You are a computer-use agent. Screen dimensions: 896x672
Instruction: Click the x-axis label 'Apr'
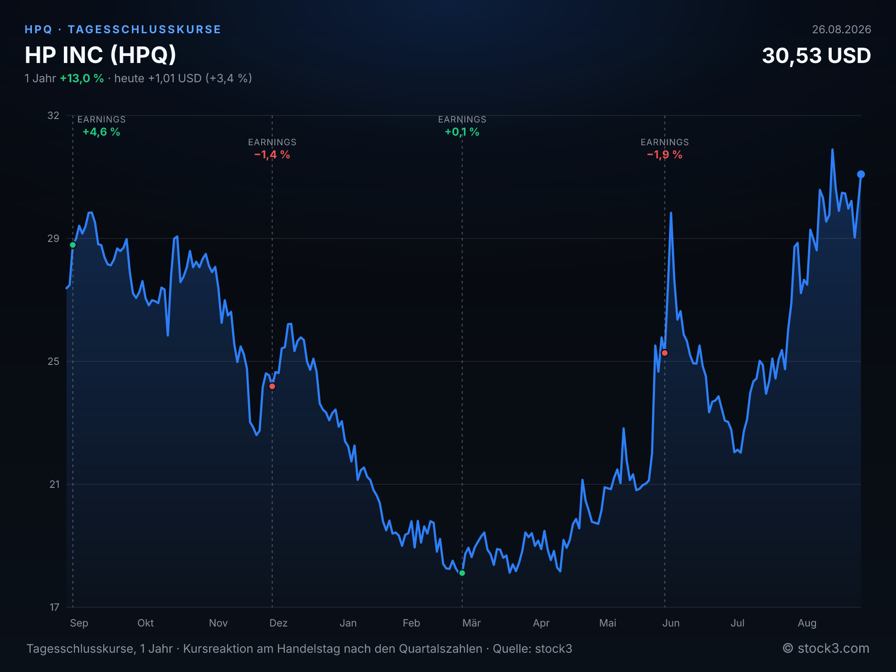(x=541, y=623)
